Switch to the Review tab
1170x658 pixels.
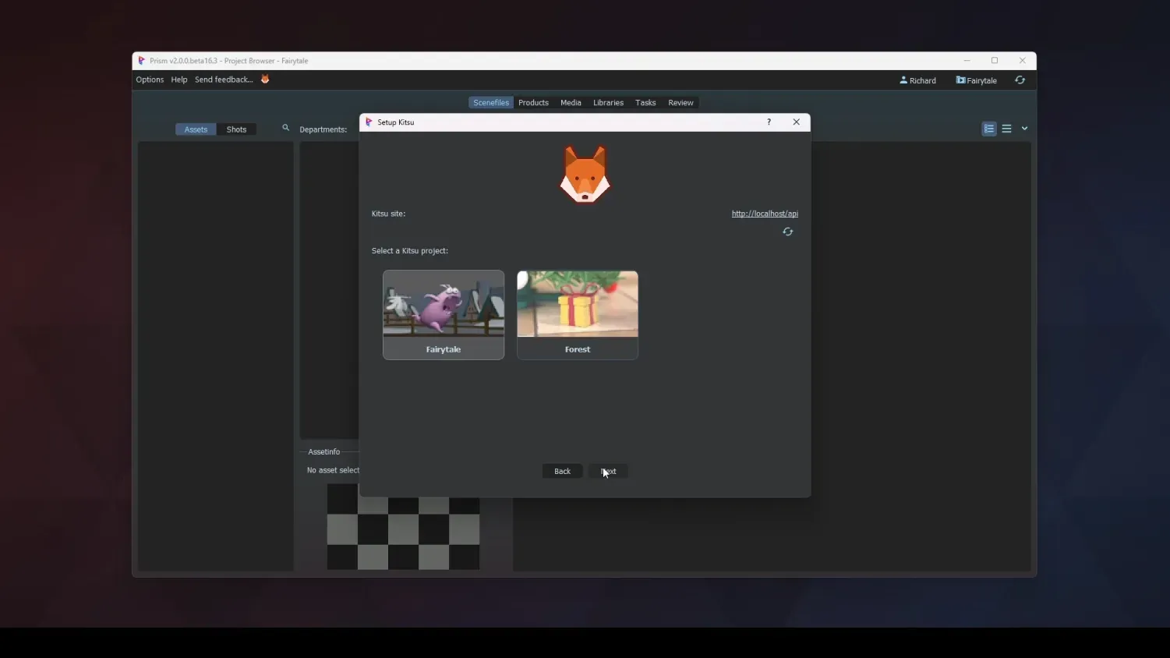[x=680, y=103]
